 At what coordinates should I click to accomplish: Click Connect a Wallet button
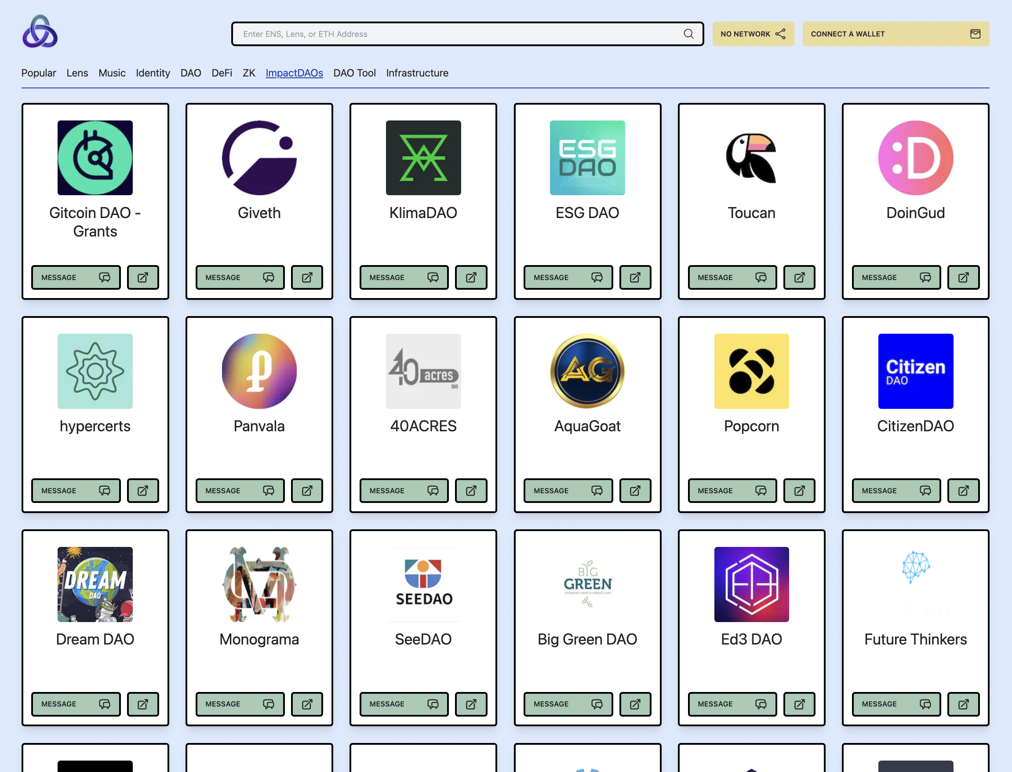pos(896,34)
